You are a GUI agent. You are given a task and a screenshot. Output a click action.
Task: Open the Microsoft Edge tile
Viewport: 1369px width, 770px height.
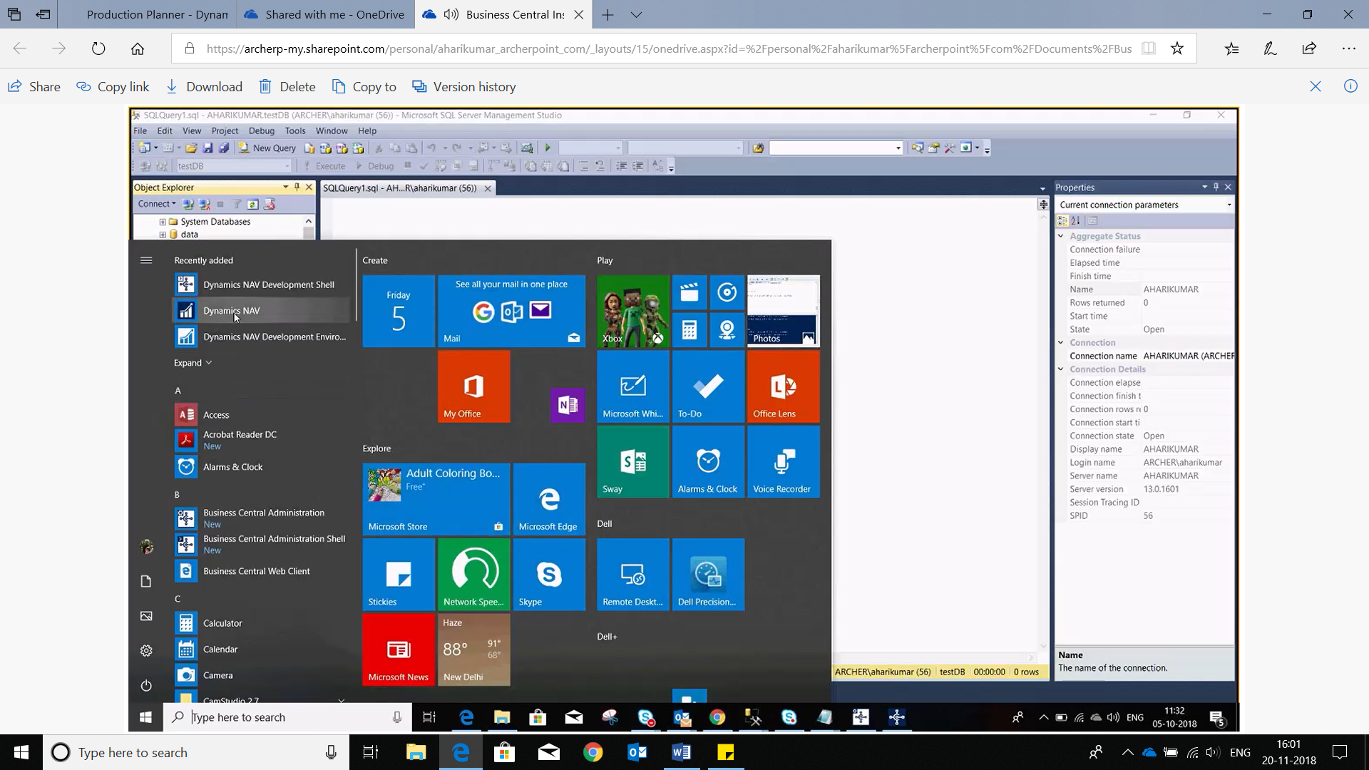(x=549, y=499)
